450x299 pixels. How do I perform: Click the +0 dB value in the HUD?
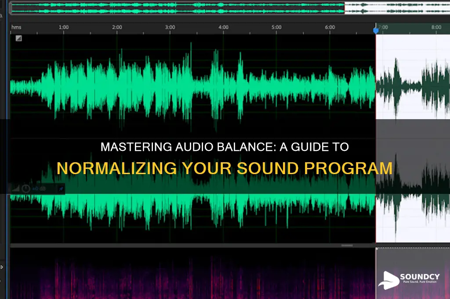(39, 189)
